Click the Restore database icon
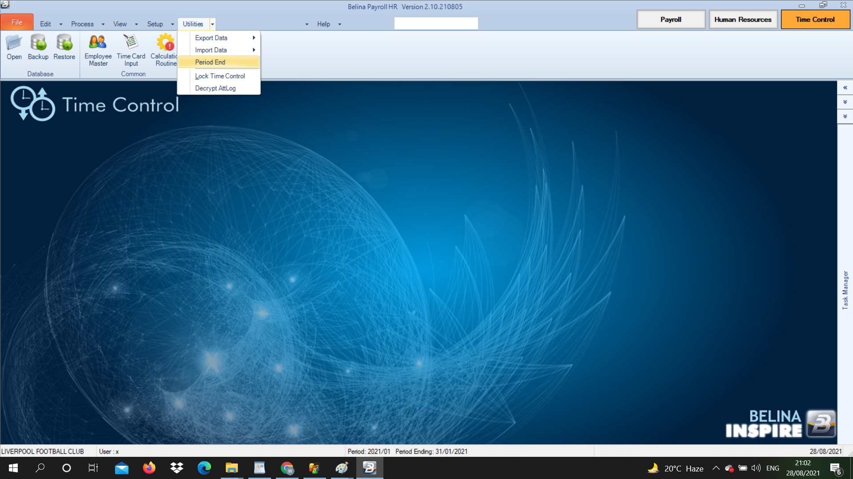Viewport: 853px width, 479px height. 64,47
